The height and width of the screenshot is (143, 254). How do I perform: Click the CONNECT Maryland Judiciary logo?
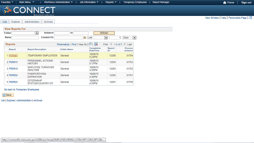[x=28, y=11]
